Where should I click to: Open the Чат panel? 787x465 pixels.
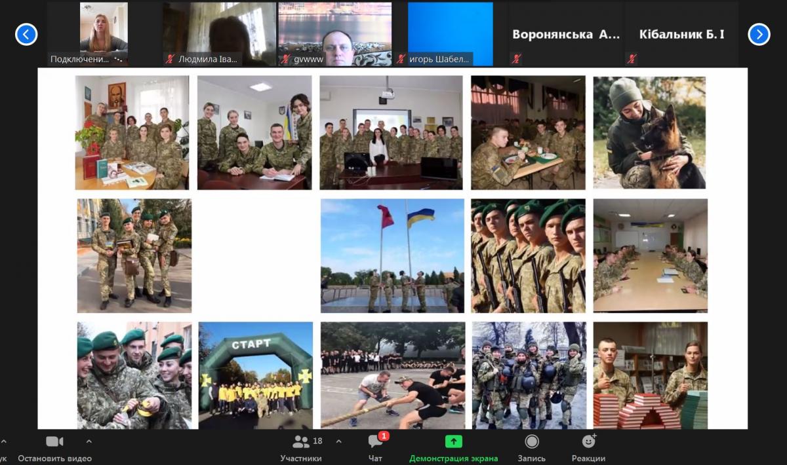point(376,442)
